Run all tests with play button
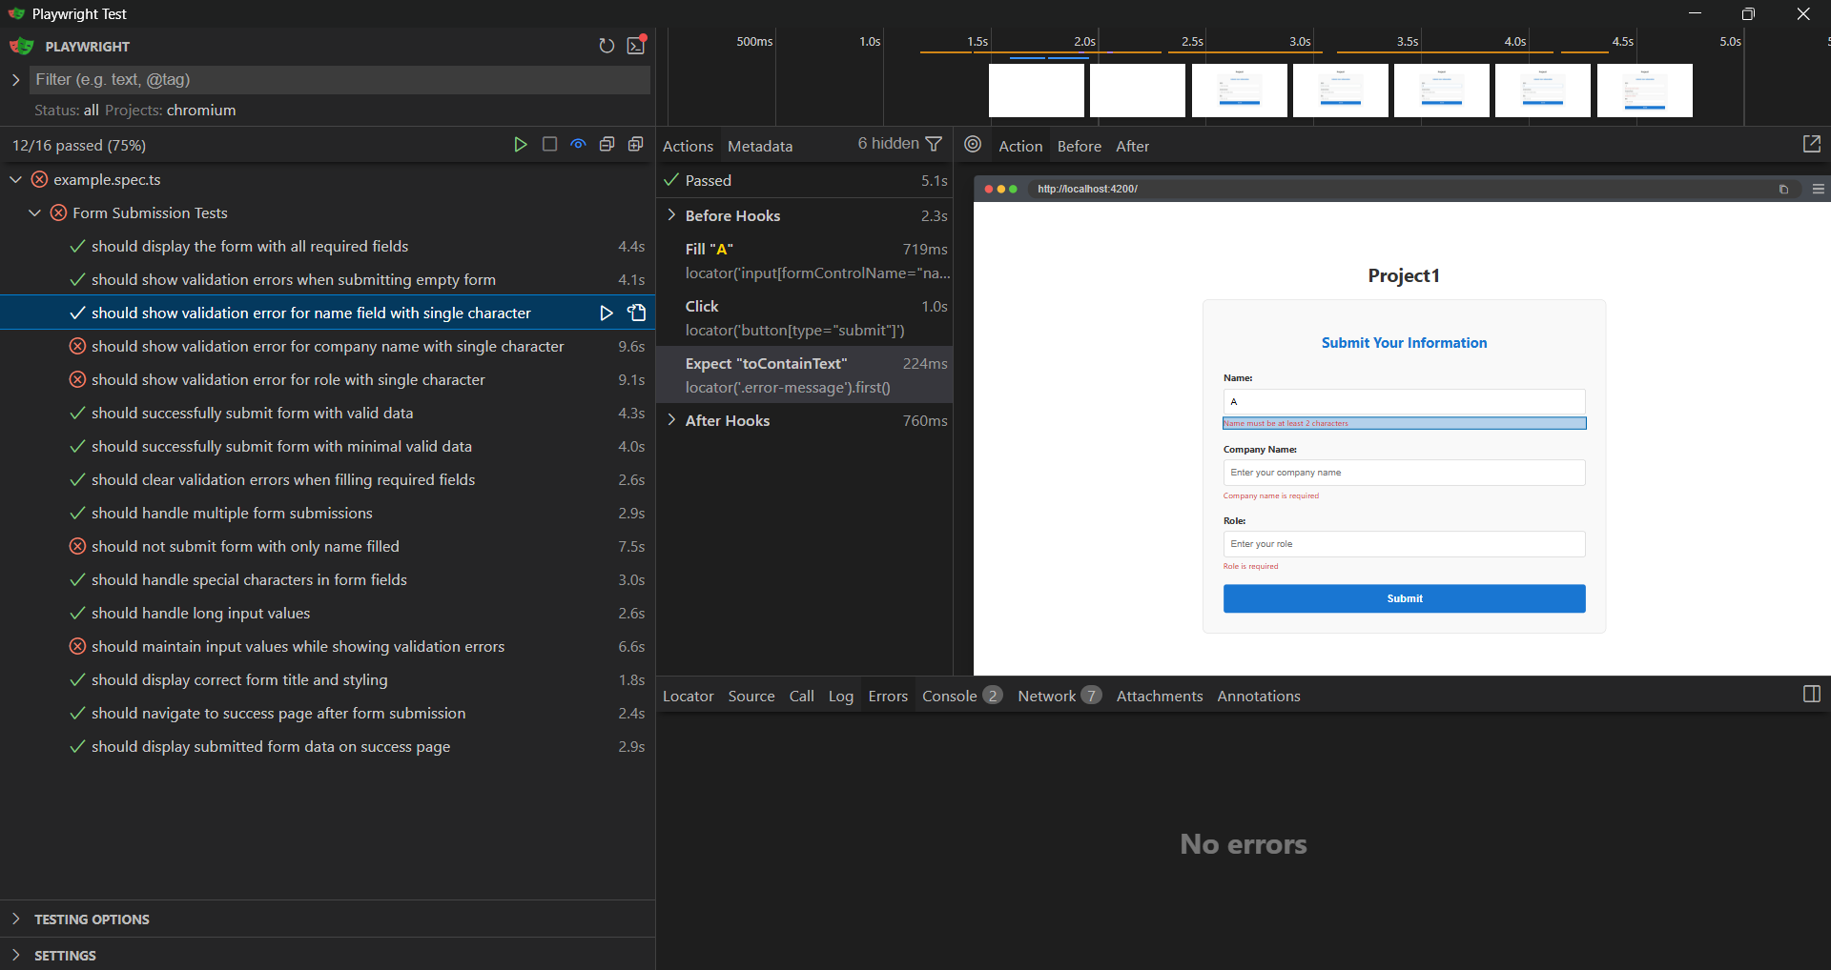1831x970 pixels. (520, 145)
